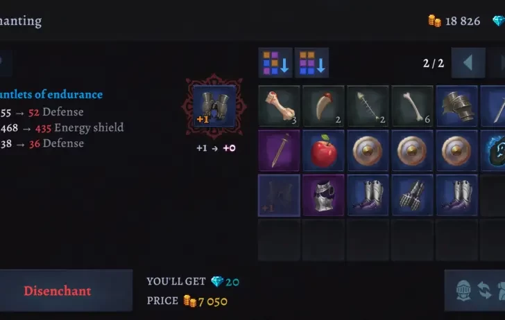The image size is (505, 320).
Task: Click the faded +1 inventory slot
Action: pyautogui.click(x=279, y=195)
